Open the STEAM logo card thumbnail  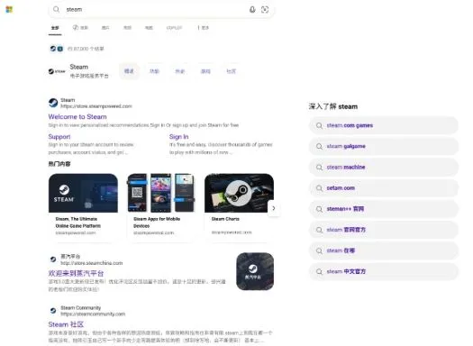(83, 193)
